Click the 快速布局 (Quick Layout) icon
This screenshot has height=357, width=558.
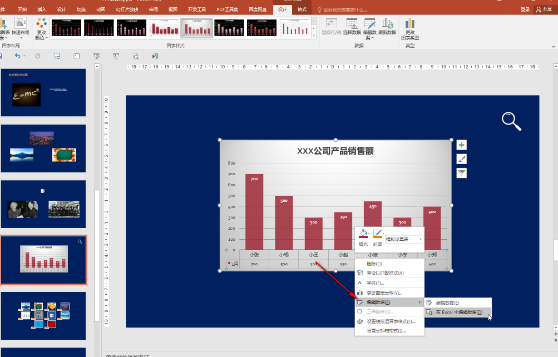(20, 24)
